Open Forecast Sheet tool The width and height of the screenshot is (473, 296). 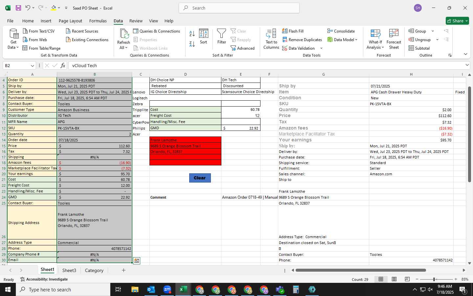click(394, 39)
